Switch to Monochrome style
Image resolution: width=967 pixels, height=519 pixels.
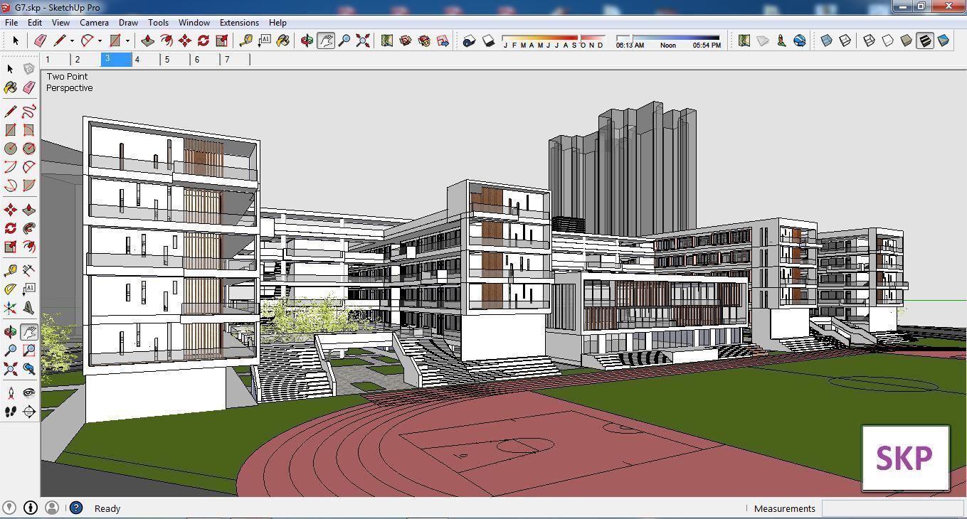tap(944, 41)
